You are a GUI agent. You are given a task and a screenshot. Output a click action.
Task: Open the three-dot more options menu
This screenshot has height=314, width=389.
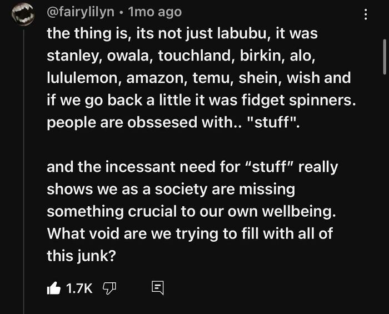tap(365, 14)
